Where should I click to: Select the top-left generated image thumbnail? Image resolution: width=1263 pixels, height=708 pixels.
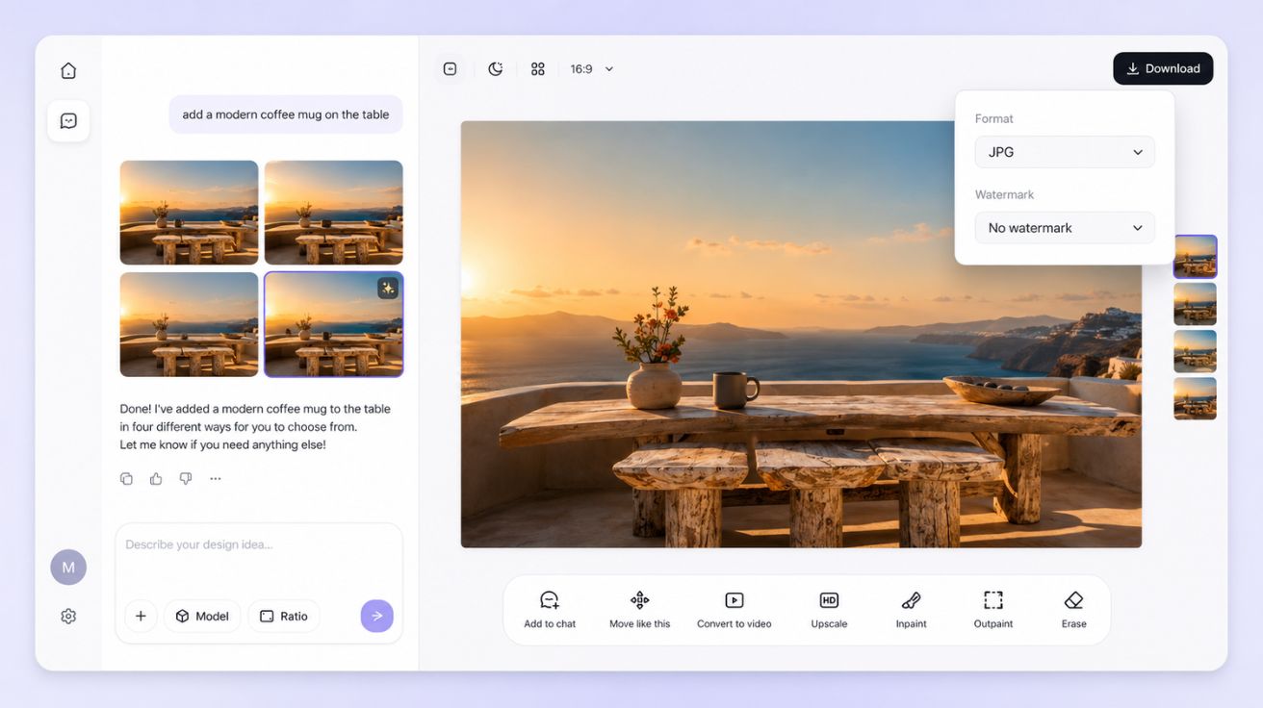tap(189, 213)
